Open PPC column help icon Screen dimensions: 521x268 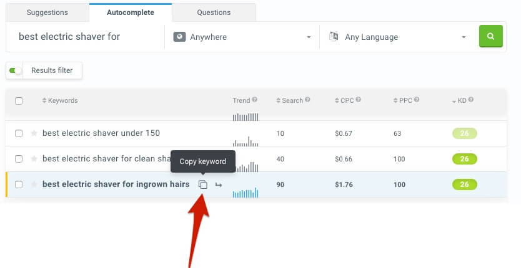[x=417, y=100]
